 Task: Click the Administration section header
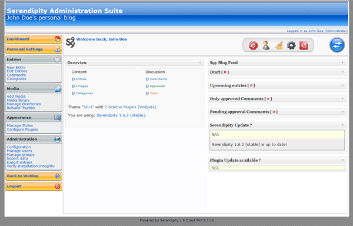pyautogui.click(x=34, y=139)
